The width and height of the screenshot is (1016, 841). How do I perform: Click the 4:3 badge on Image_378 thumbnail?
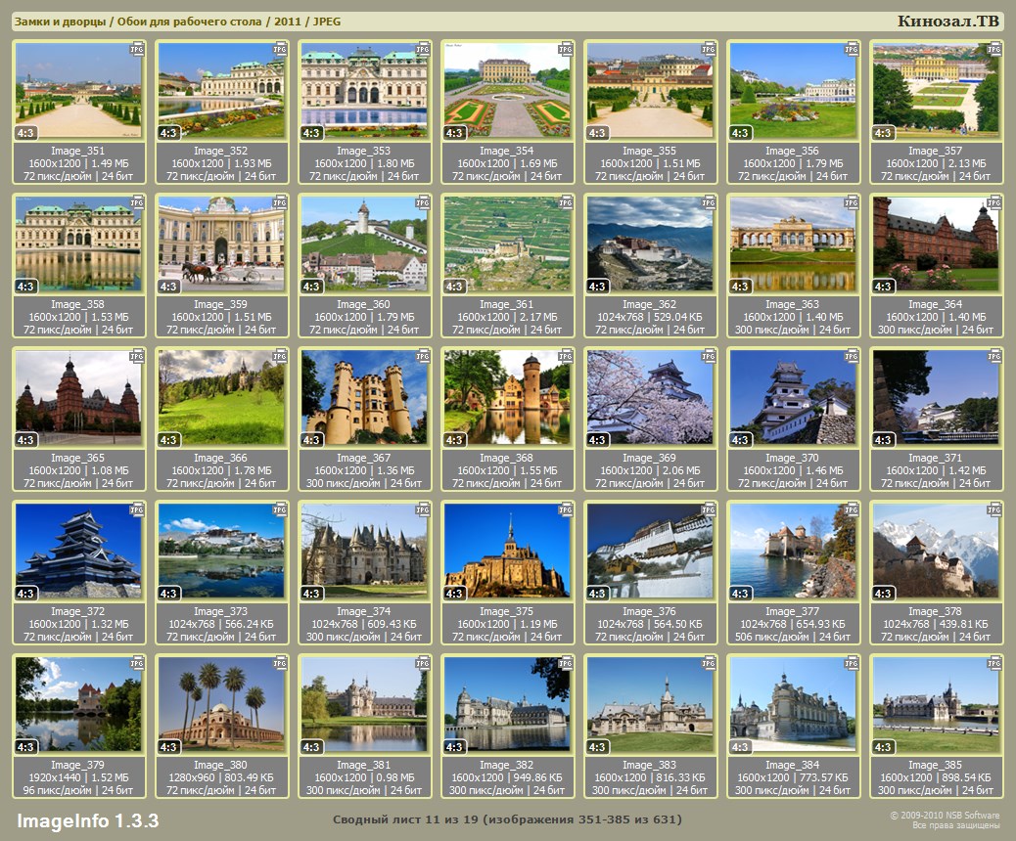click(884, 594)
